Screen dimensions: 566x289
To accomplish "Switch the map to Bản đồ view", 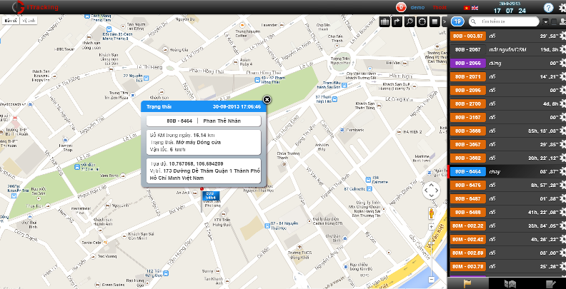I will pos(10,21).
